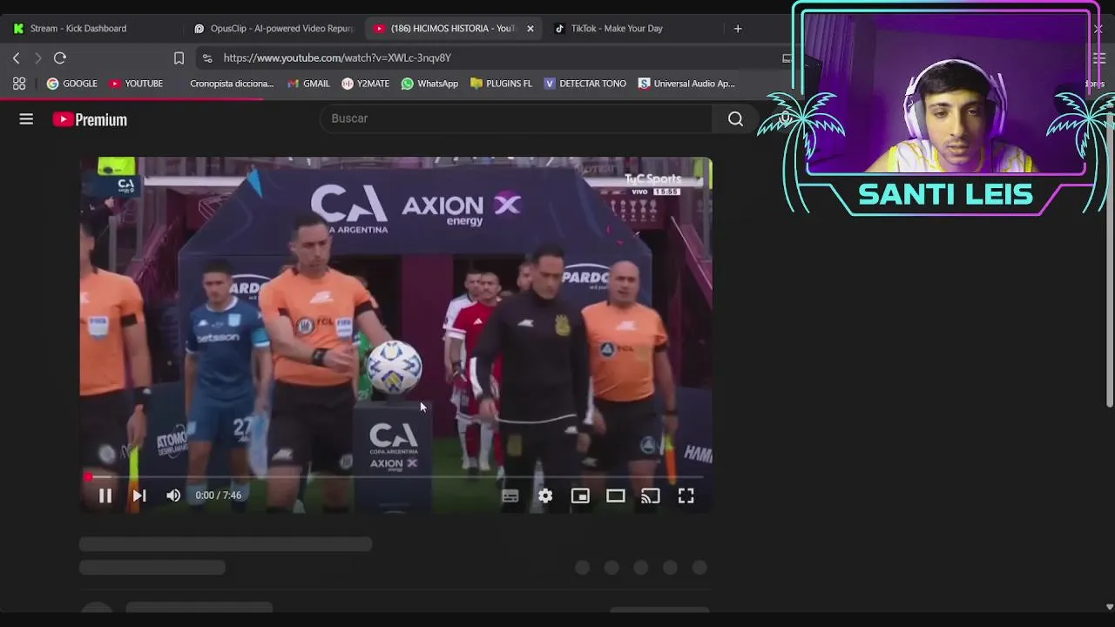Select the youtube.com address bar URL

click(x=337, y=57)
